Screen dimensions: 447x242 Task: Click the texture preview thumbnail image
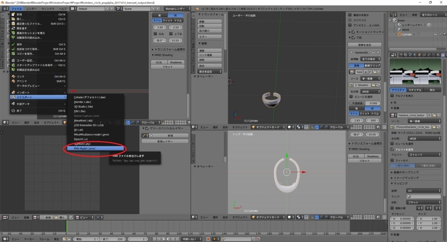point(415,72)
